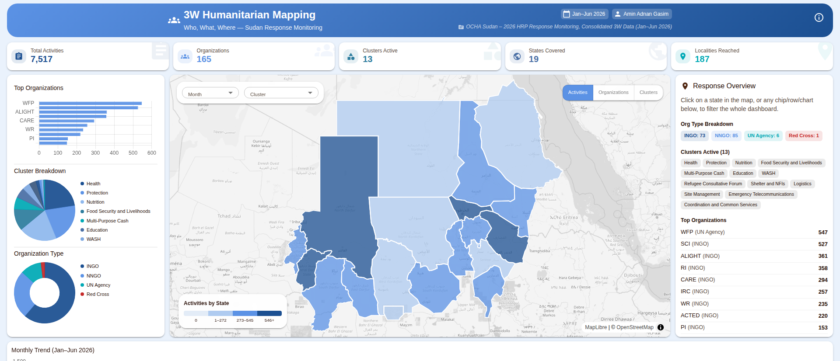Click the info icon in header
The image size is (840, 361).
(819, 17)
